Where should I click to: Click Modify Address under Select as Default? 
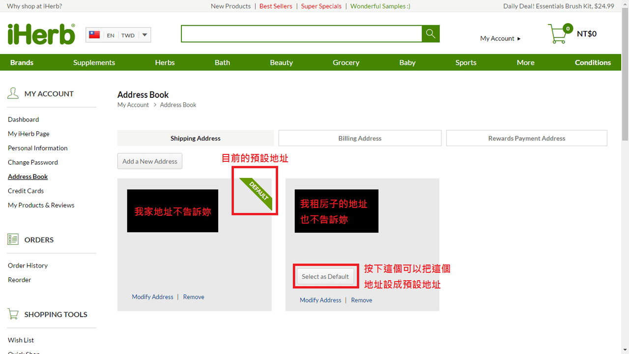tap(320, 300)
